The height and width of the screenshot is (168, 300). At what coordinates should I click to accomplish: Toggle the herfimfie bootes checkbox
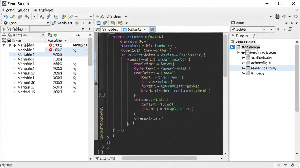point(247,52)
